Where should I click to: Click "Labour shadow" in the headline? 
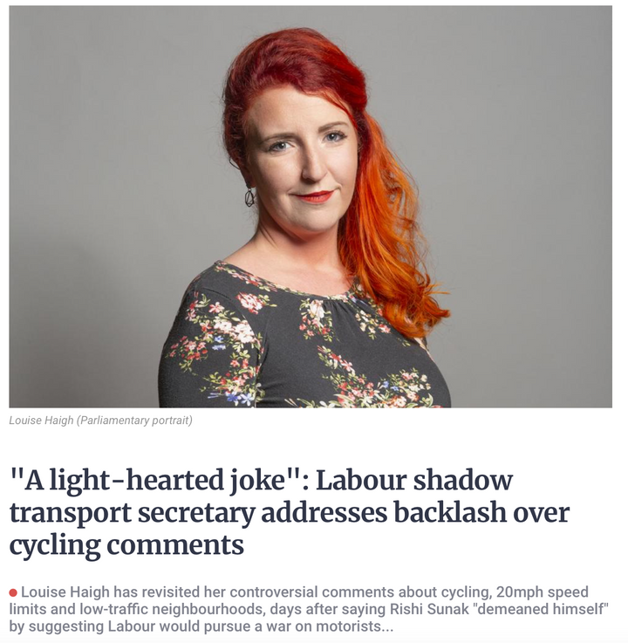[414, 480]
